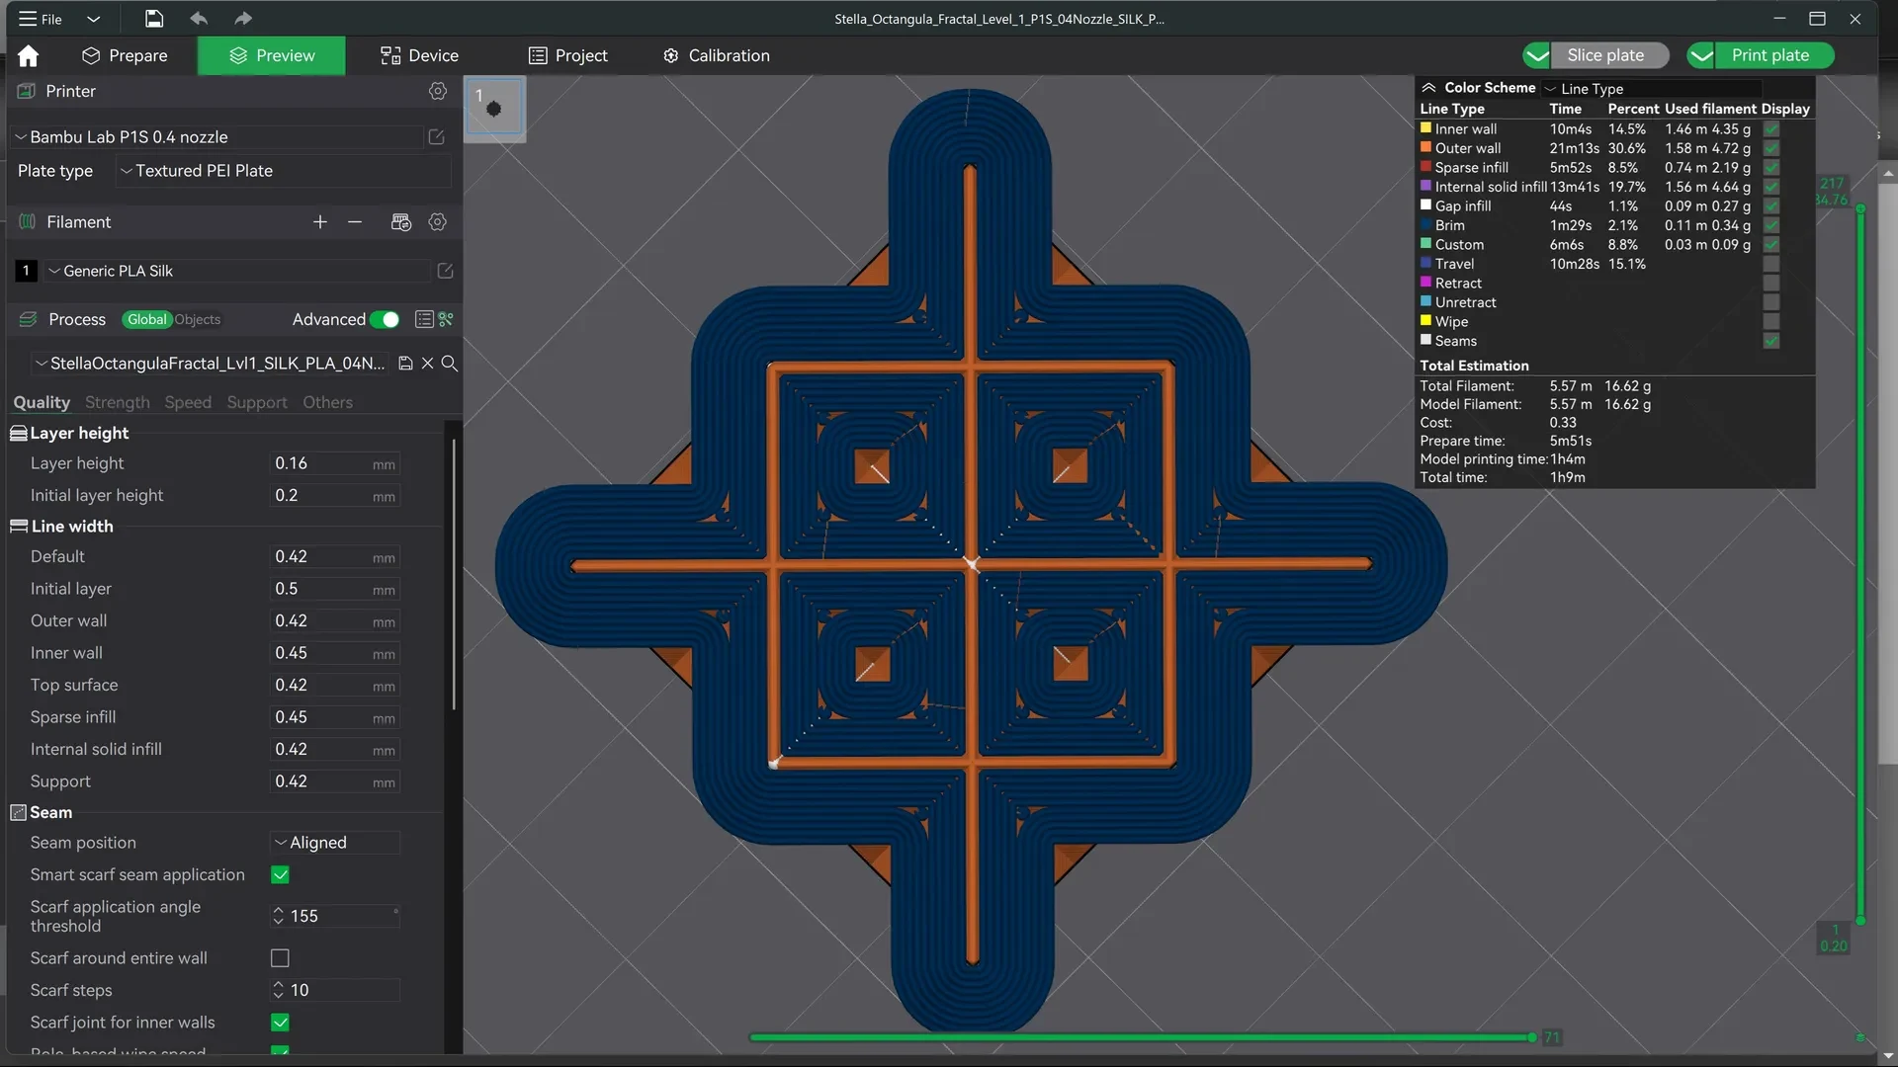Add a filament with plus icon
Screen dimensions: 1898x1067
click(319, 222)
